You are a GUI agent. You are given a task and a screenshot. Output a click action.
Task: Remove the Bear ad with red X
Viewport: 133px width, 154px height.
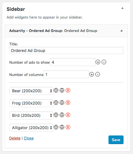tap(68, 90)
